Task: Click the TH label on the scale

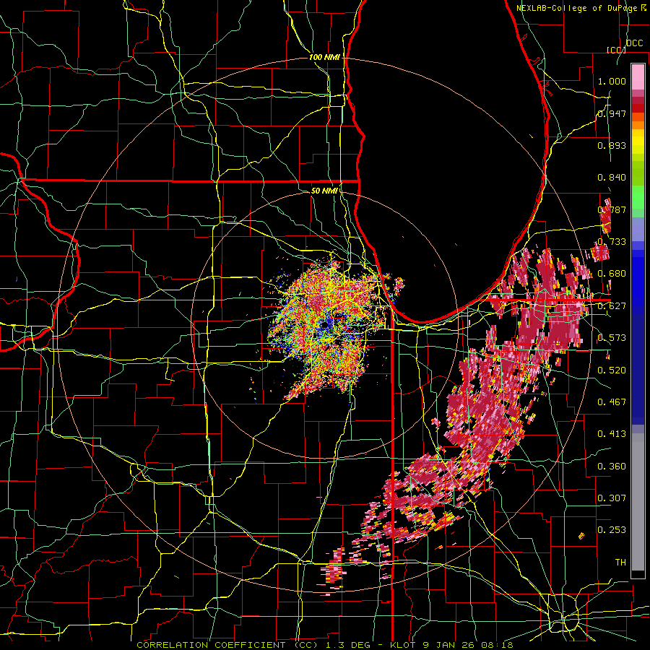Action: click(x=620, y=562)
